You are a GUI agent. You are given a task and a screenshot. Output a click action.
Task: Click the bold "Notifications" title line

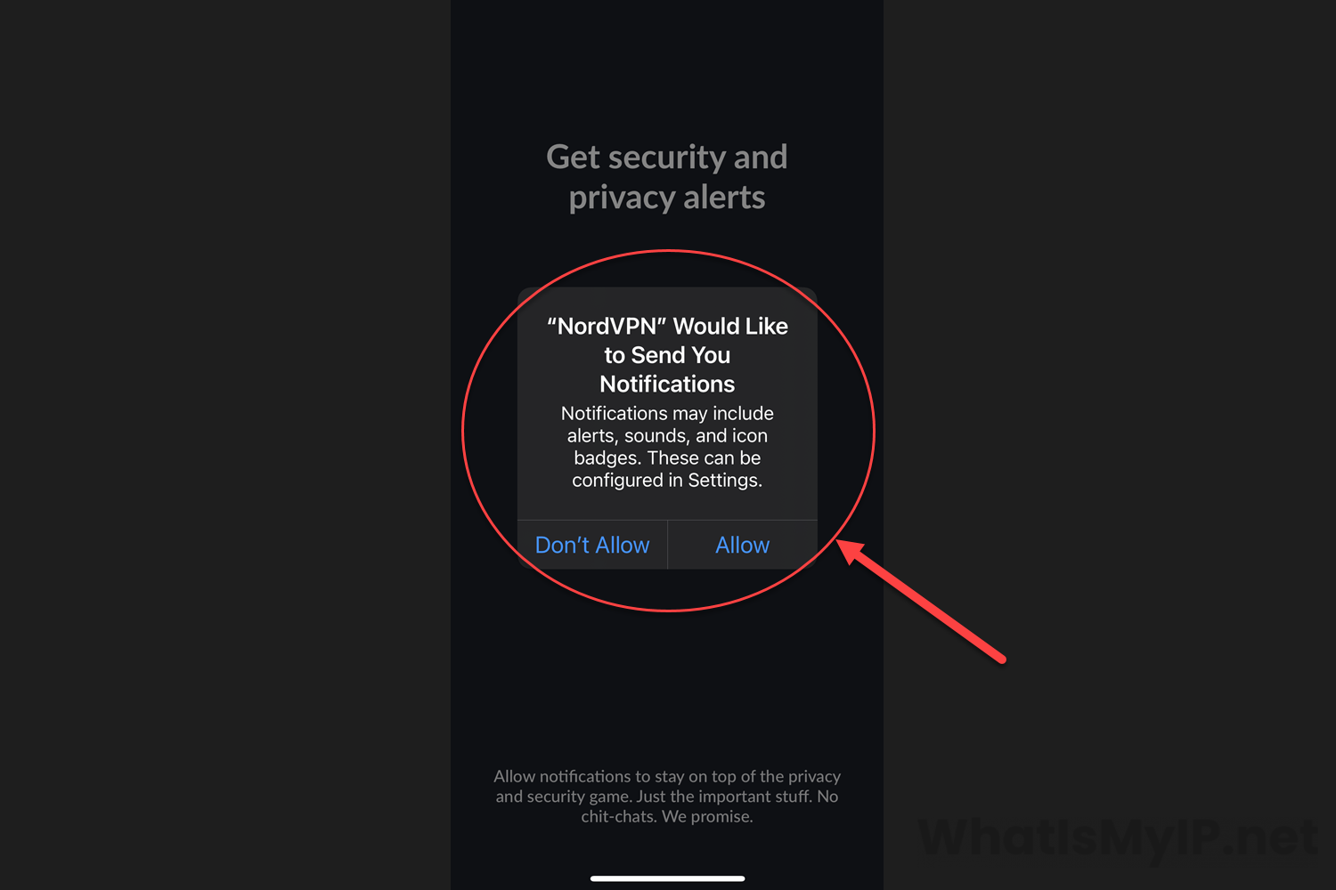(x=667, y=384)
